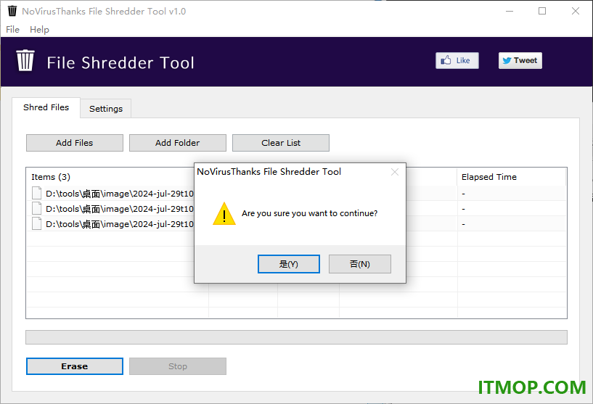
Task: Confirm by clicking the 是(Y) button
Action: click(x=289, y=264)
